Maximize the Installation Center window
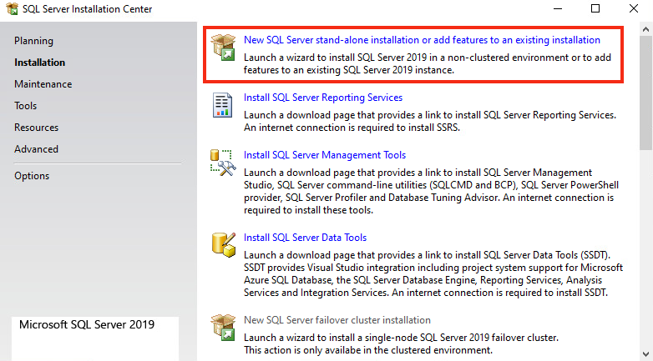The width and height of the screenshot is (653, 361). [x=595, y=8]
